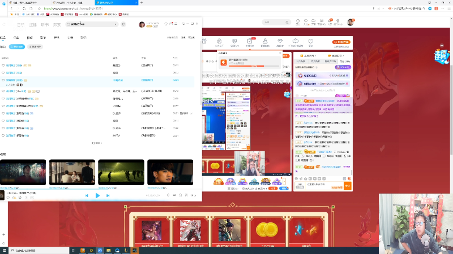The image size is (453, 254).
Task: Click orange recharge button below stream
Action: (273, 189)
